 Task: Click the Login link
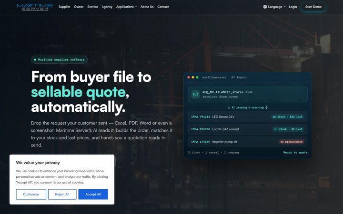click(293, 7)
